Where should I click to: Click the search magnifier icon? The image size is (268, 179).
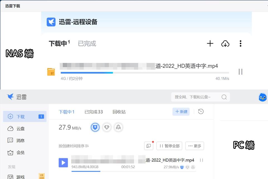click(x=224, y=97)
